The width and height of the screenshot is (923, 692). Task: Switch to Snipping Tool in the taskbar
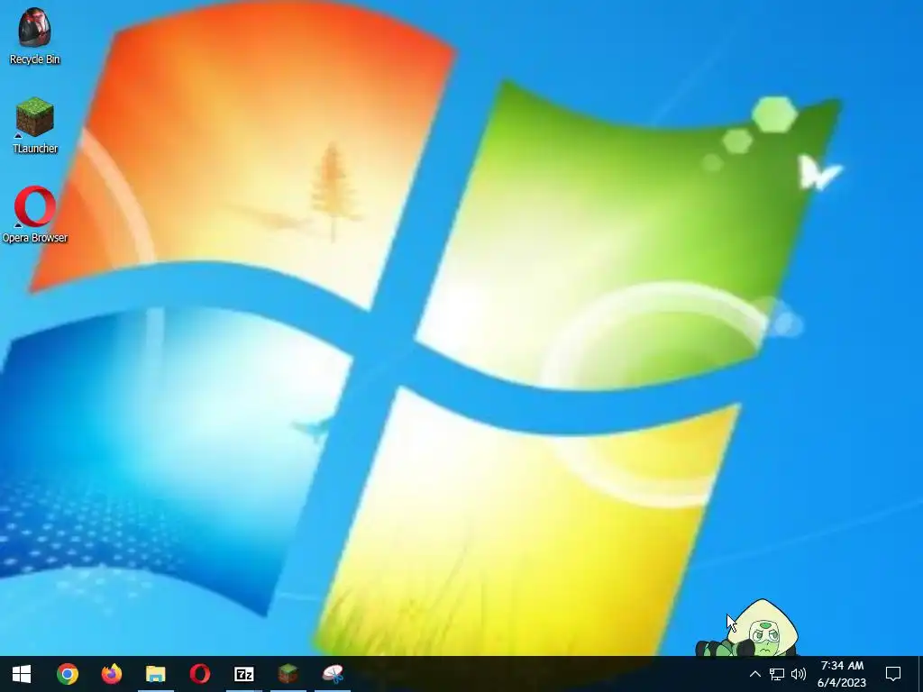333,674
